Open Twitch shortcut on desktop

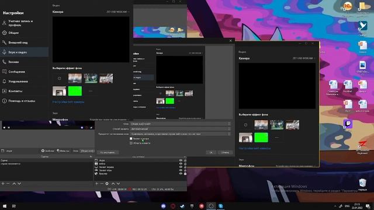pos(348,125)
